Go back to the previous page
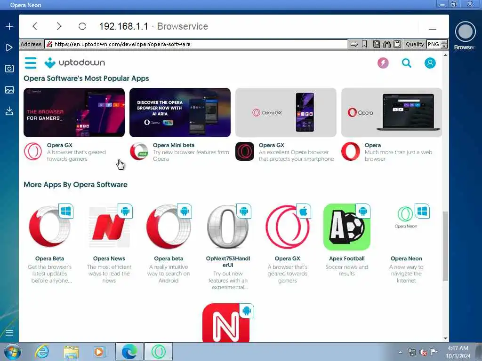482x361 pixels. 35,26
